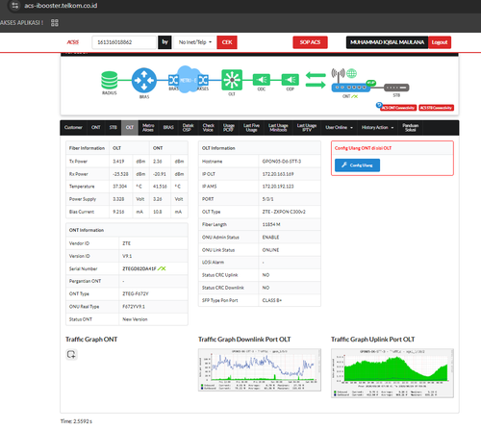Click the Config Ulang button

point(357,165)
